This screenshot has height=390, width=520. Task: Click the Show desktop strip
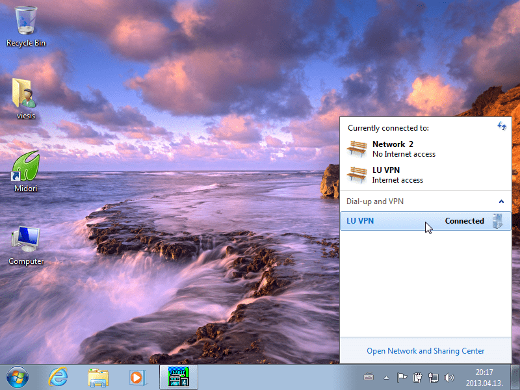(515, 377)
